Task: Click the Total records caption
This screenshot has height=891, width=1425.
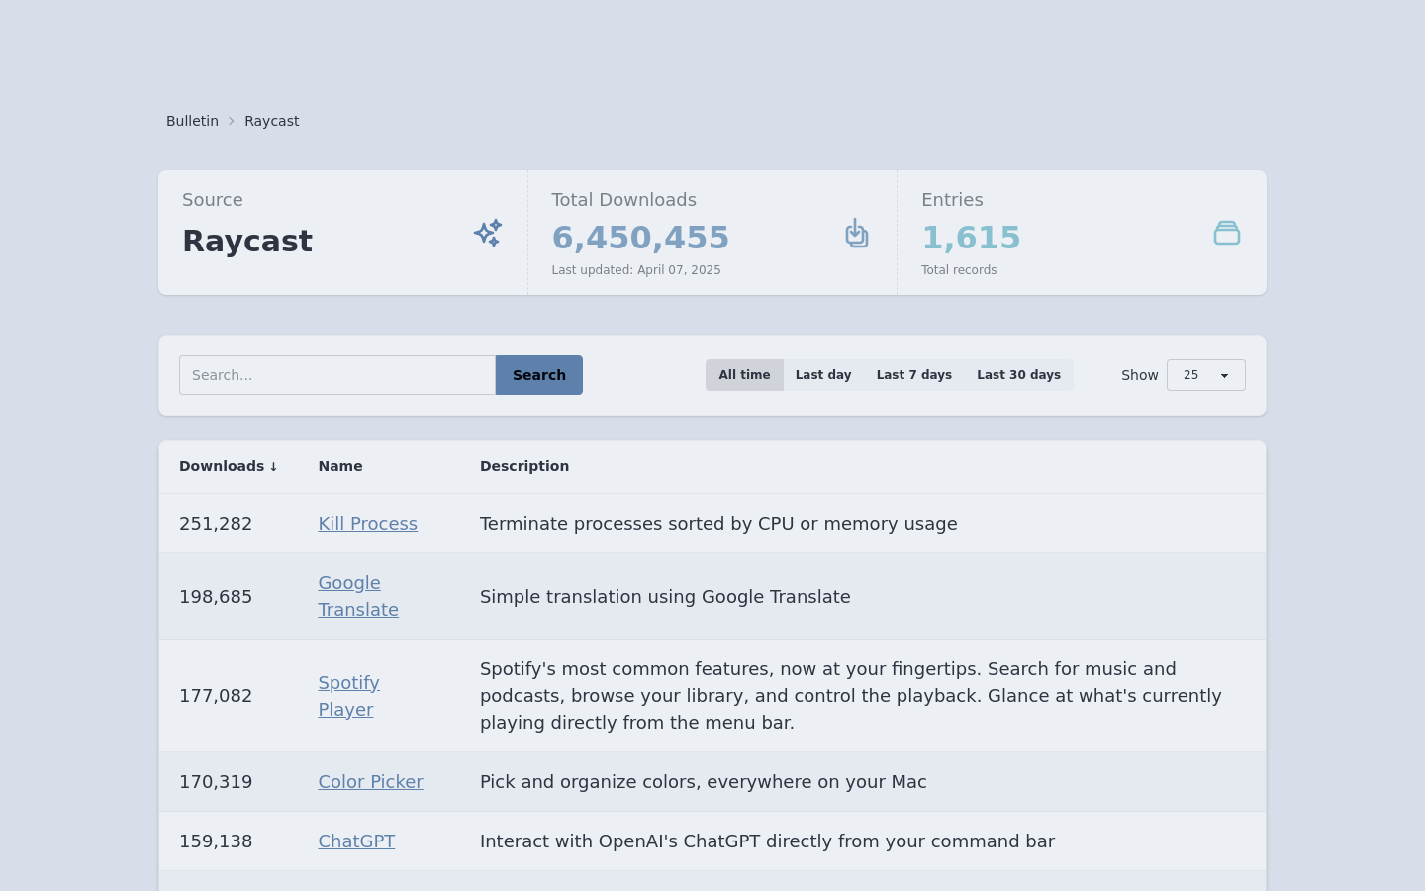Action: coord(959,270)
